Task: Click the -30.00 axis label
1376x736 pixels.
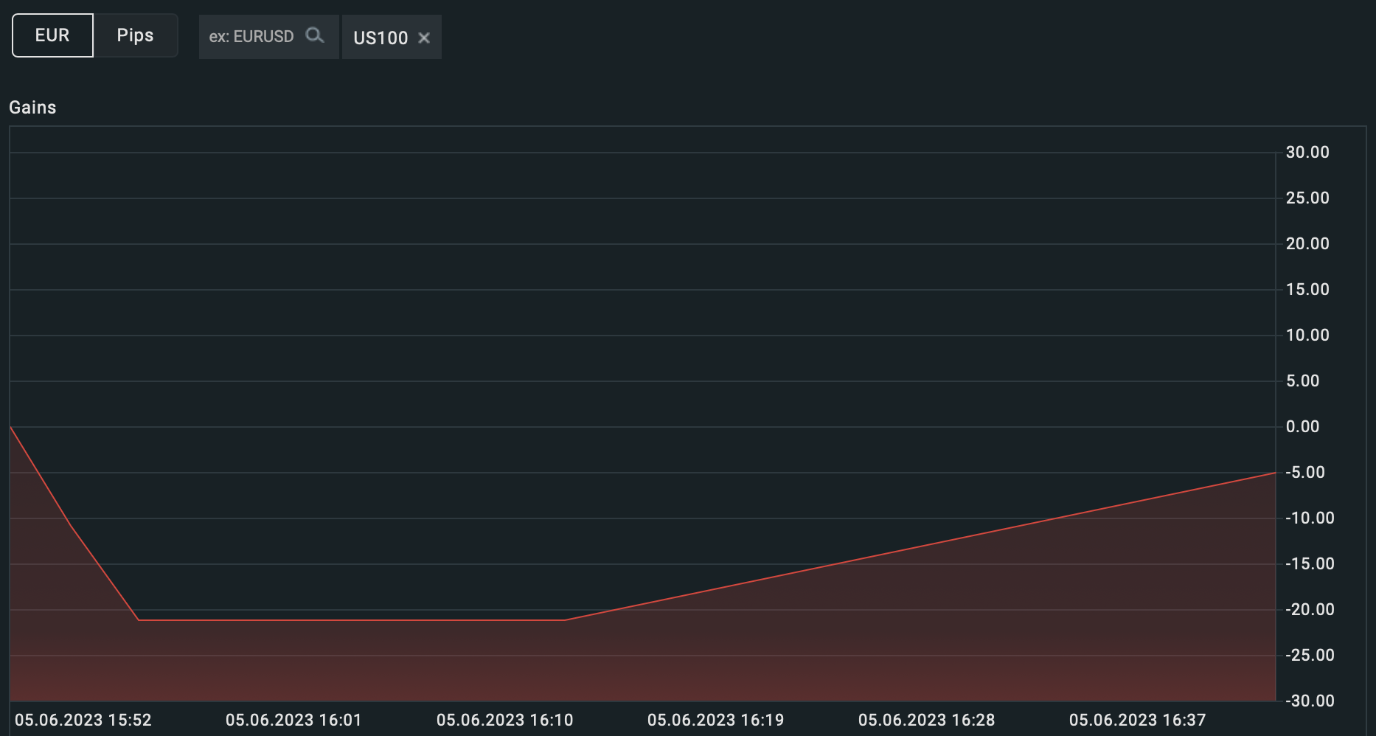Action: point(1310,701)
